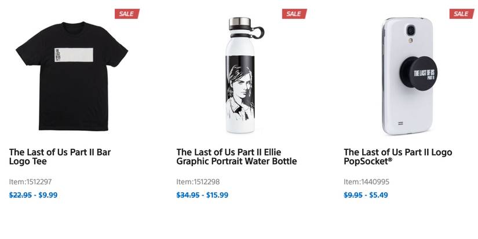Screen dimensions: 478x239
Task: Click the $15.99 sale price
Action: point(217,195)
